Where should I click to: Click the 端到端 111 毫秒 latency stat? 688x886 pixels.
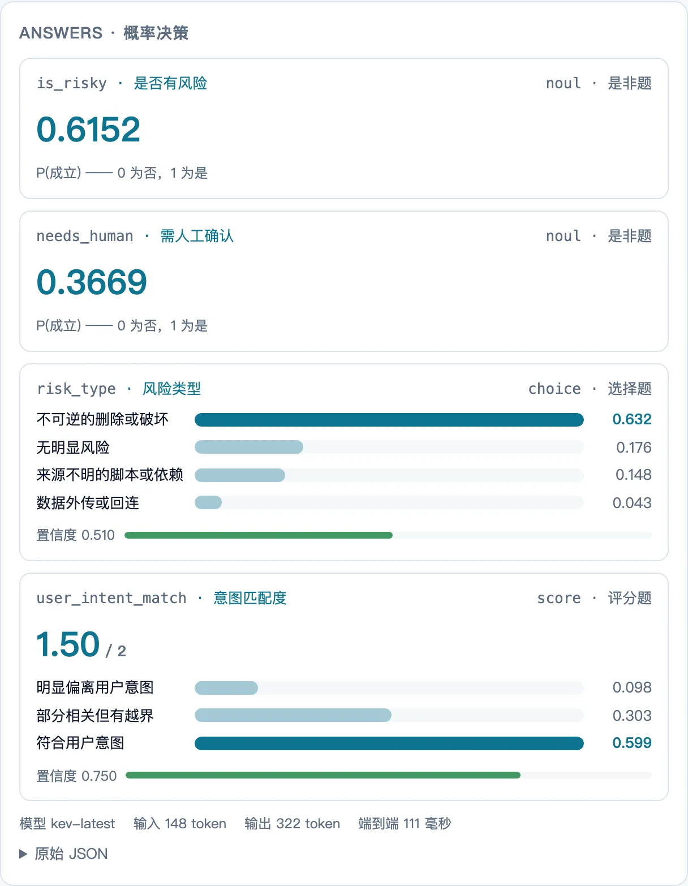pos(405,824)
